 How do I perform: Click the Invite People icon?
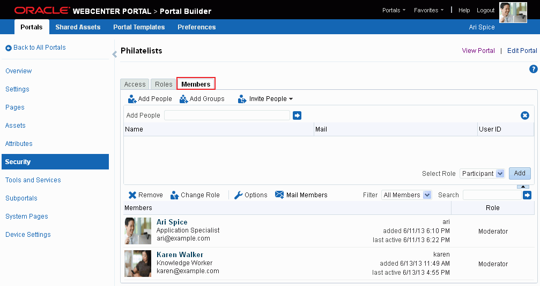point(242,99)
